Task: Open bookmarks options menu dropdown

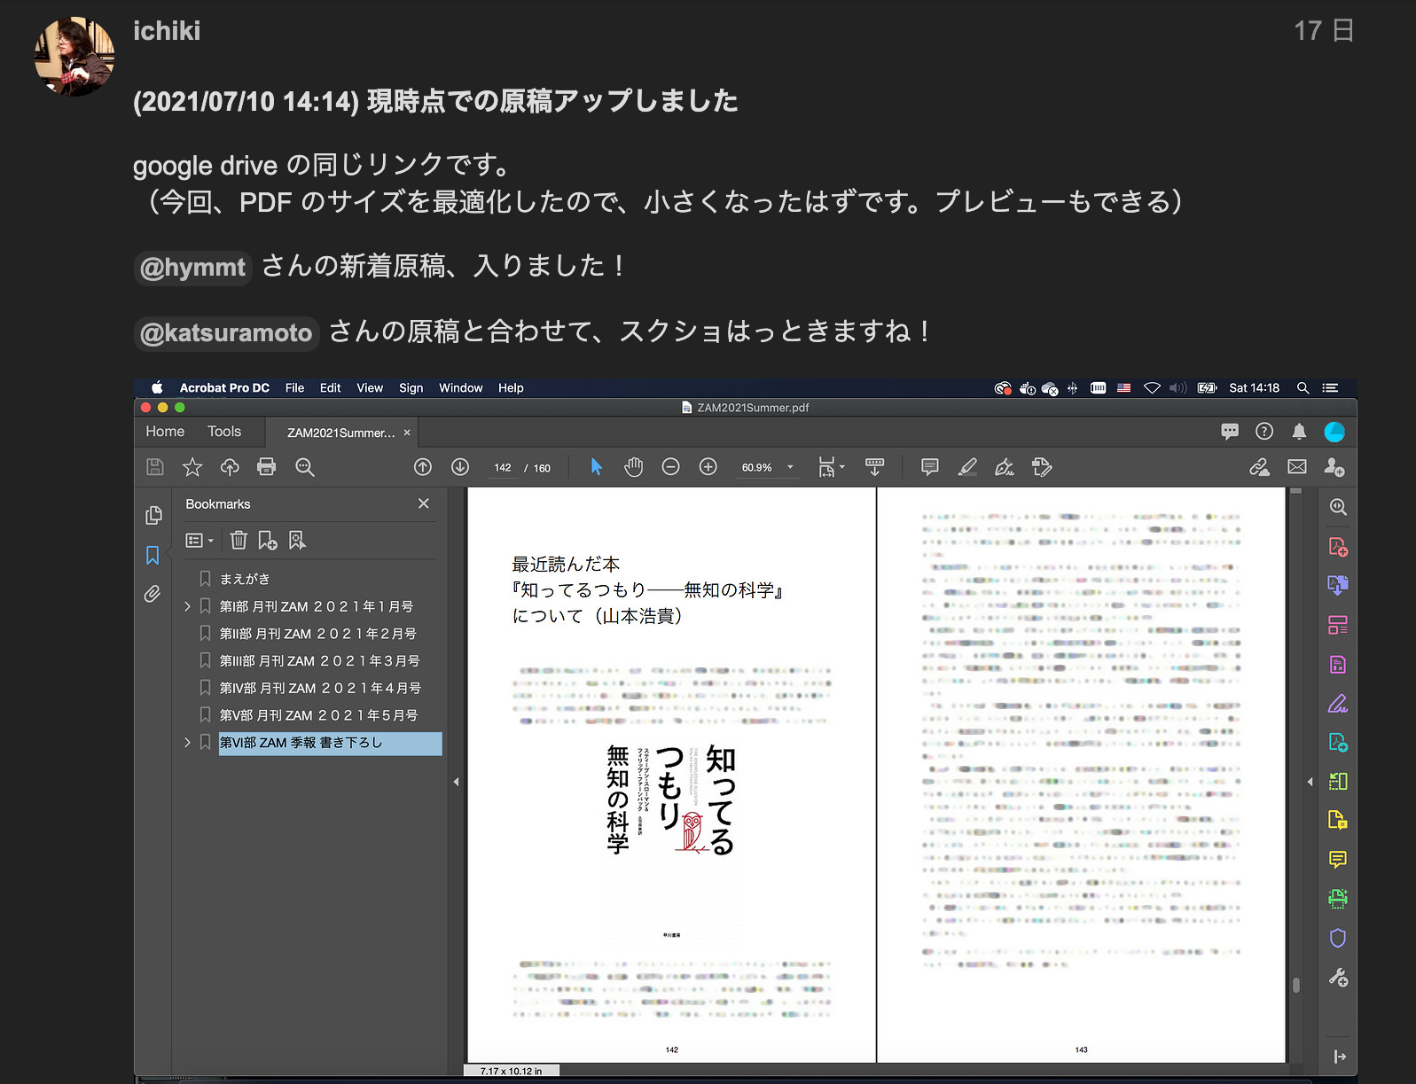Action: (x=199, y=540)
